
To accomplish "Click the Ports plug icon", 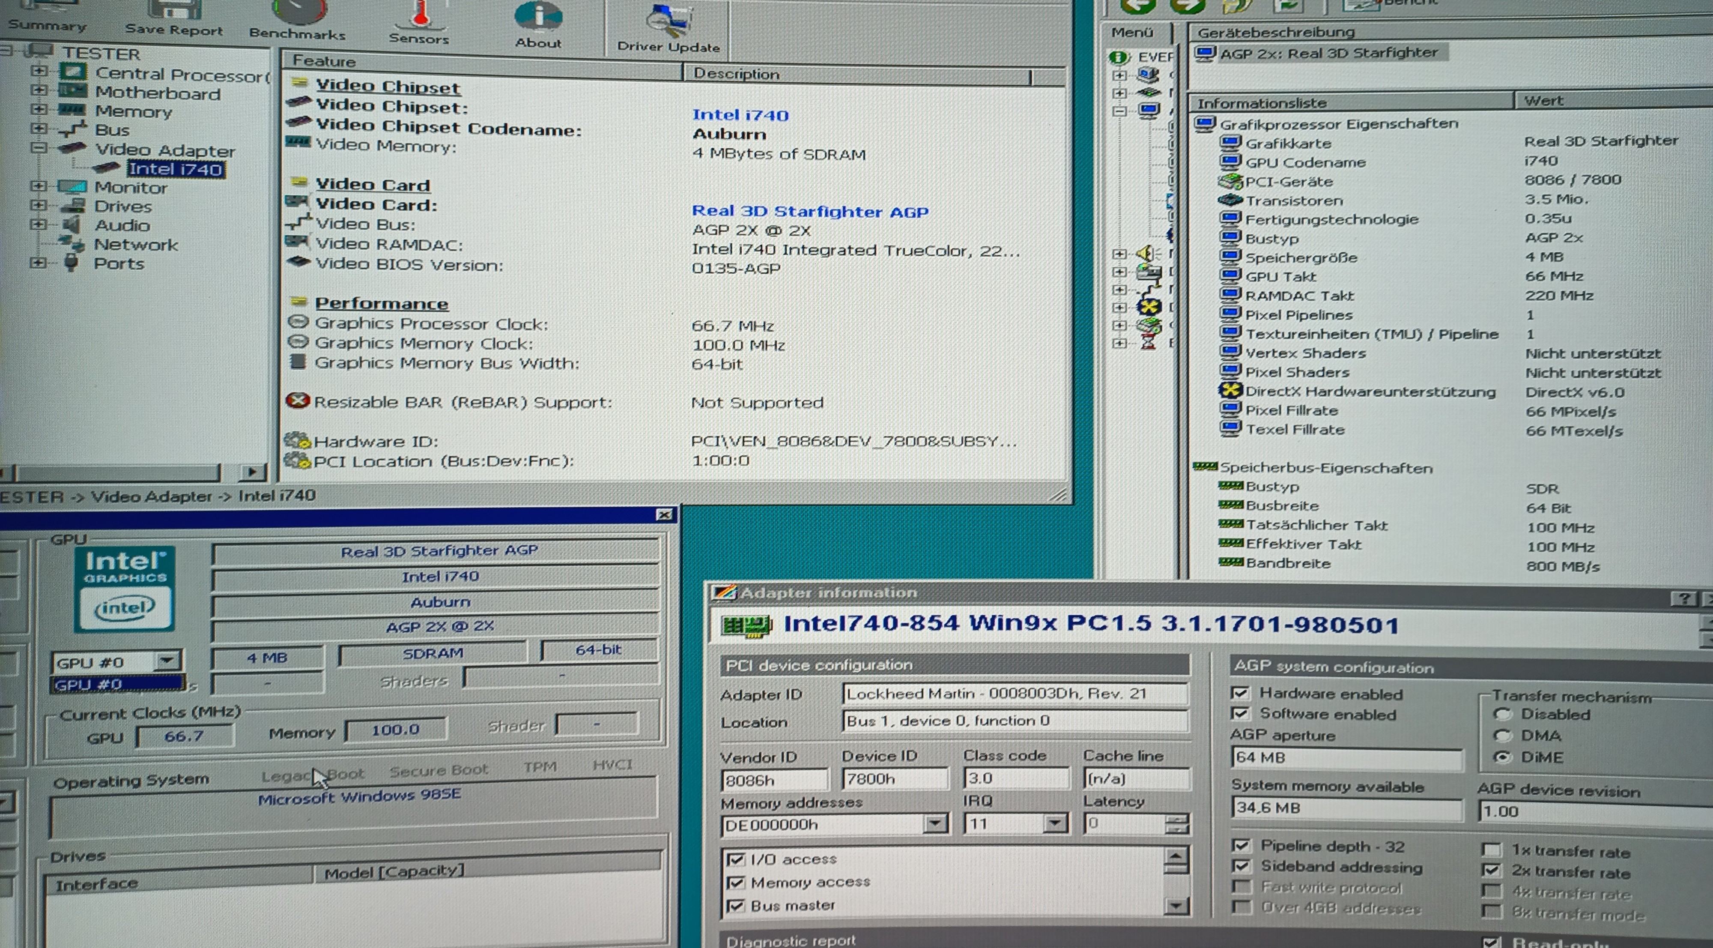I will click(72, 262).
